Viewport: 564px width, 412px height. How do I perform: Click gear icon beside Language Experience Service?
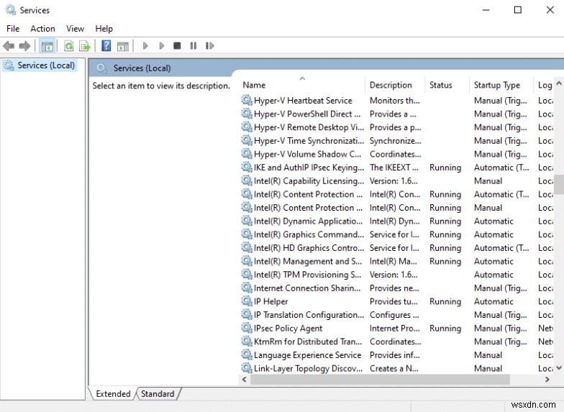pyautogui.click(x=246, y=355)
